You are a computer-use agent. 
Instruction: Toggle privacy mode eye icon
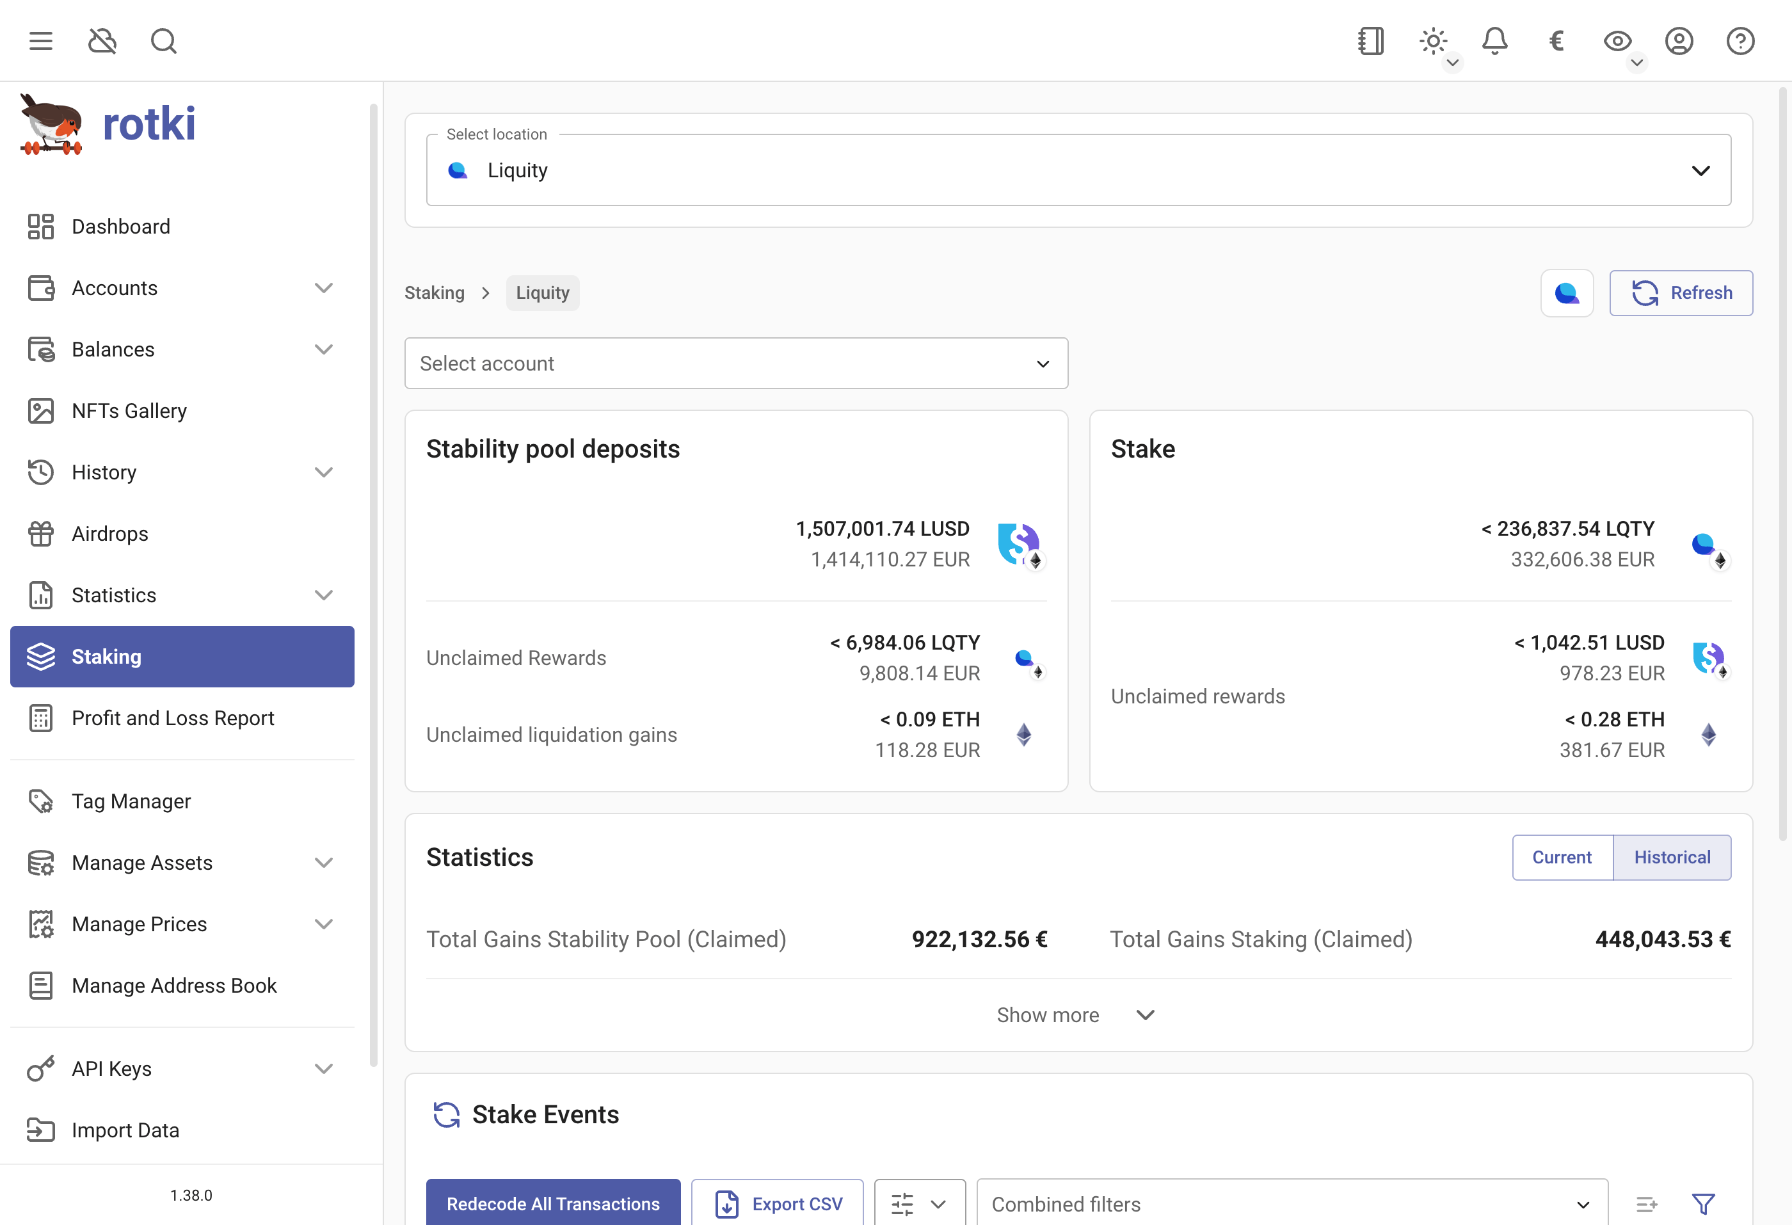pos(1618,41)
